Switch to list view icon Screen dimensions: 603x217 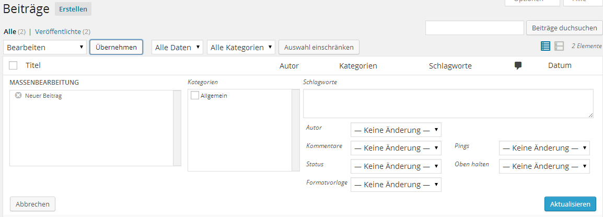(546, 47)
